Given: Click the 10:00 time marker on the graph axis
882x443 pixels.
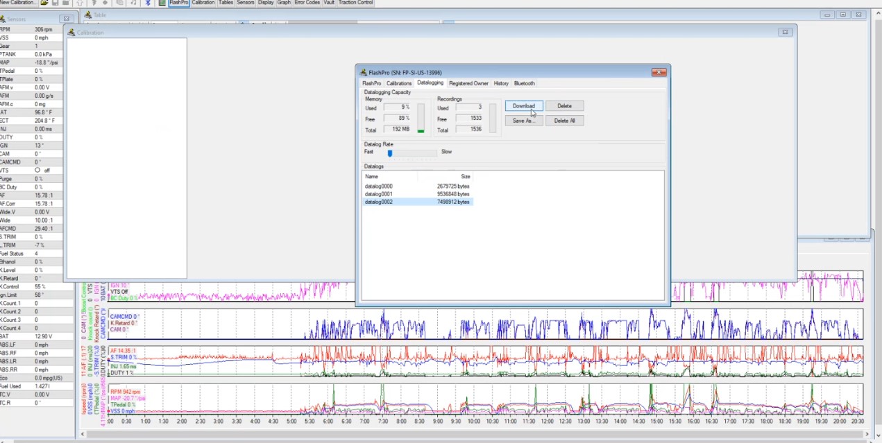Looking at the screenshot, I should tap(473, 422).
